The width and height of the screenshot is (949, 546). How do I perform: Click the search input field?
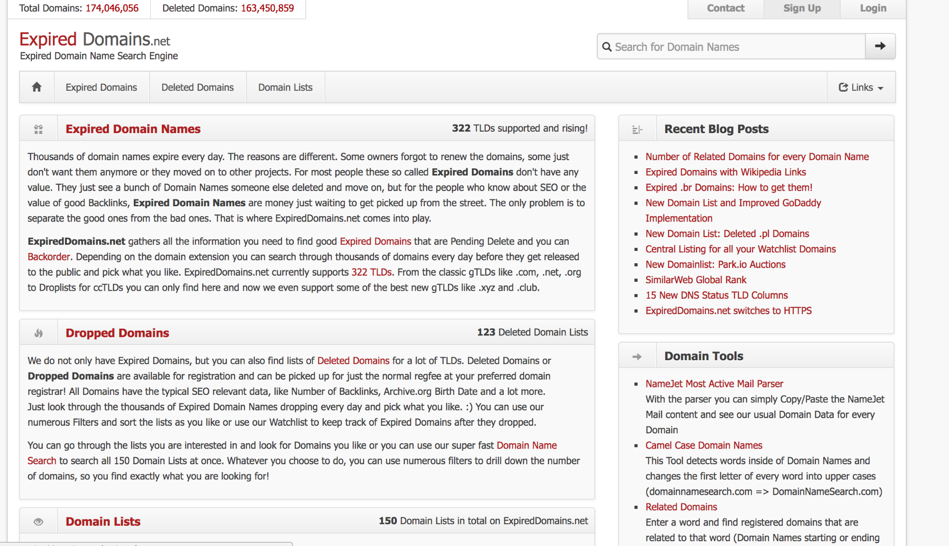(731, 46)
